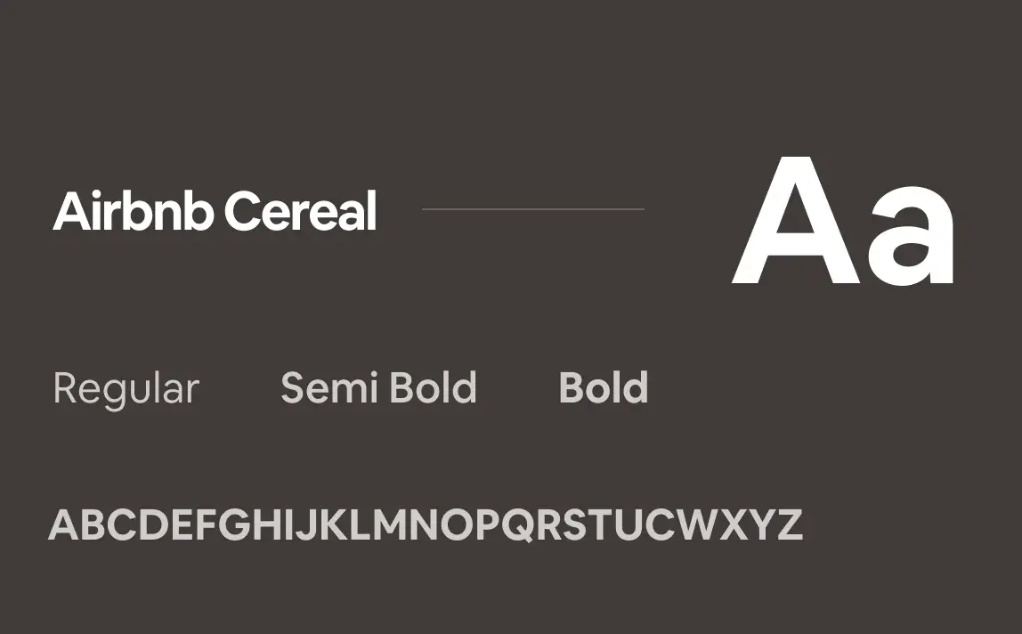
Task: Select the Semi Bold weight label
Action: [378, 387]
